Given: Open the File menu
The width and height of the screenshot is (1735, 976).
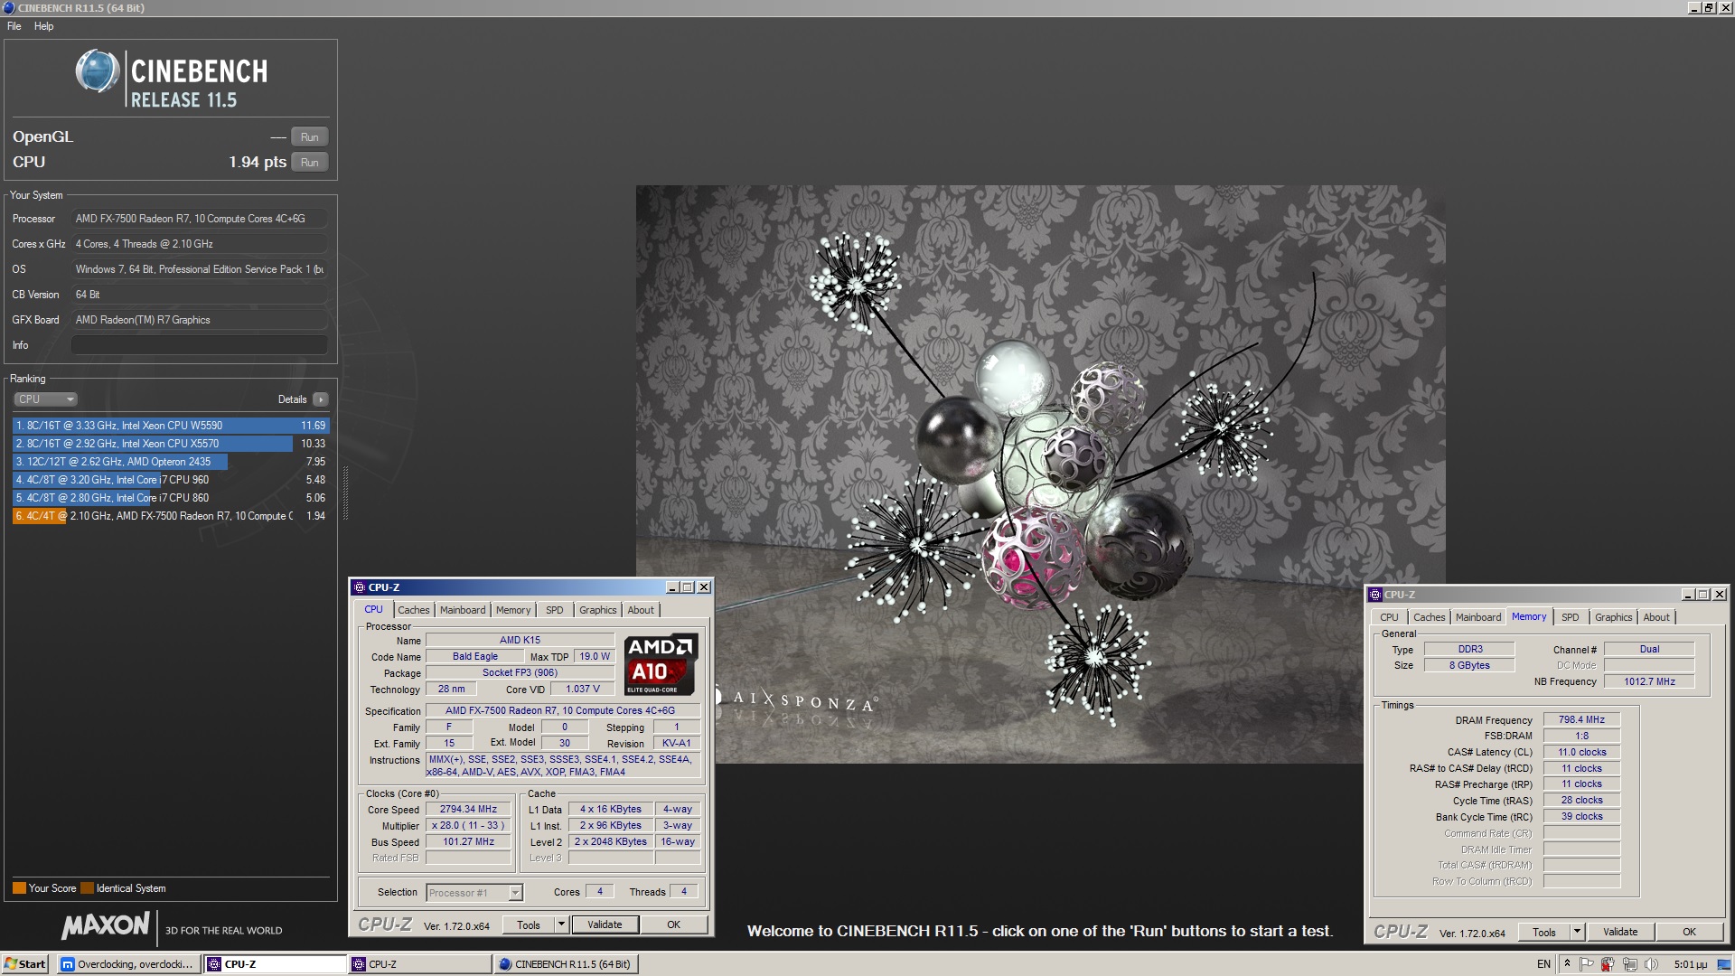Looking at the screenshot, I should point(14,26).
